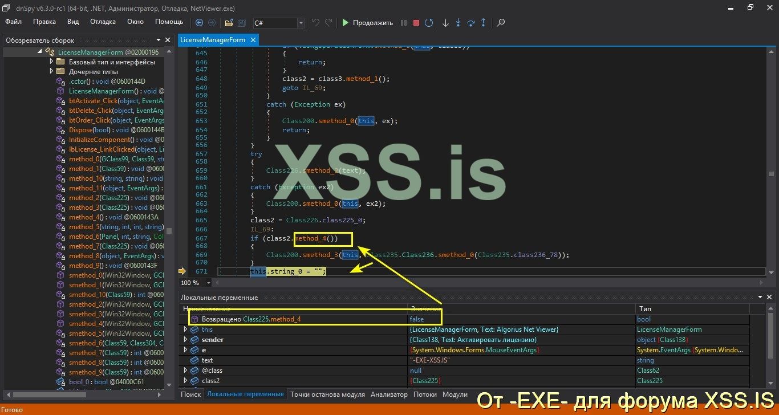Click the Step Into debug icon
This screenshot has height=415, width=779.
[x=458, y=23]
